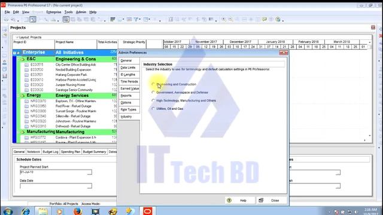This screenshot has height=215, width=383.
Task: Switch to Data Limits tab
Action: 129,67
